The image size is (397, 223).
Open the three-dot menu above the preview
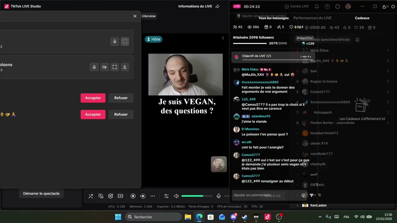[x=223, y=38]
